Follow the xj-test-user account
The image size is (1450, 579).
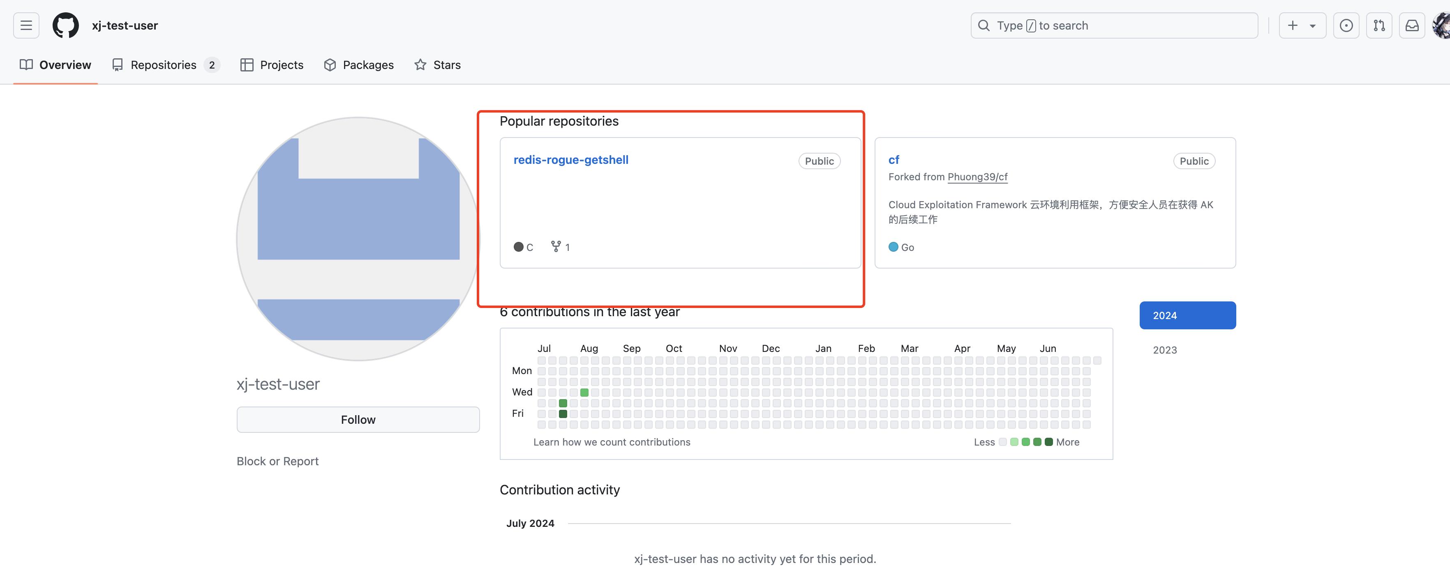358,419
